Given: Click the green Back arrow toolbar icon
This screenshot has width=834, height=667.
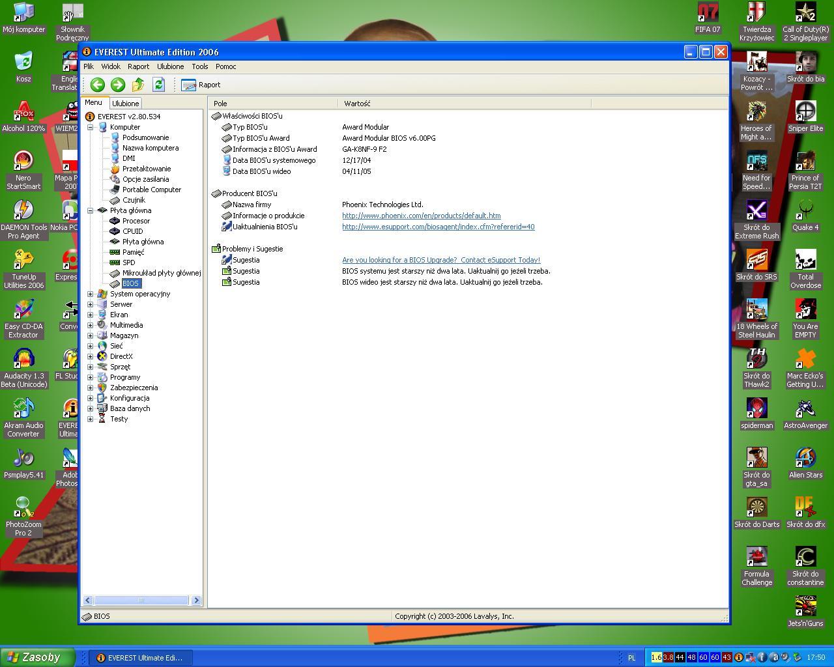Looking at the screenshot, I should coord(97,84).
